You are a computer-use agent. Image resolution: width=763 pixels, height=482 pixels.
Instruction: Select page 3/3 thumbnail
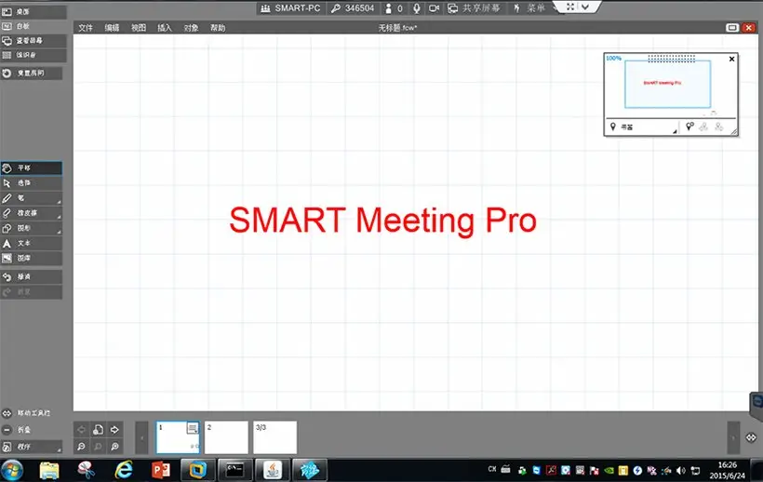(274, 437)
